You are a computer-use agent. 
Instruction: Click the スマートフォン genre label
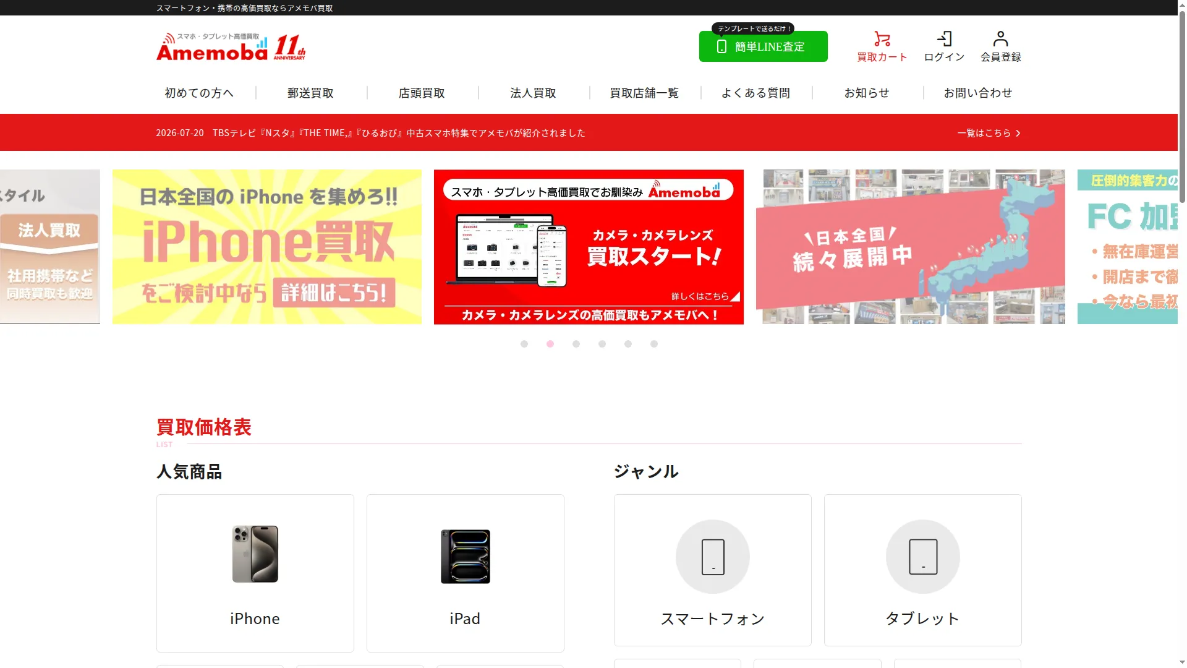(x=713, y=619)
